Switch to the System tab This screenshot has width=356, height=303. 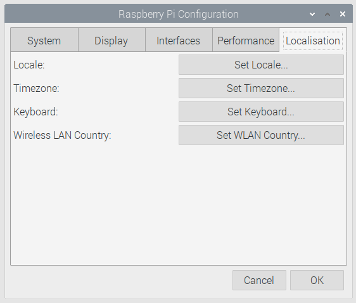[44, 40]
